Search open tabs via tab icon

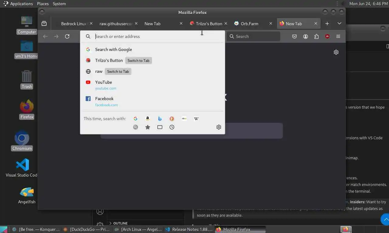coord(160,127)
